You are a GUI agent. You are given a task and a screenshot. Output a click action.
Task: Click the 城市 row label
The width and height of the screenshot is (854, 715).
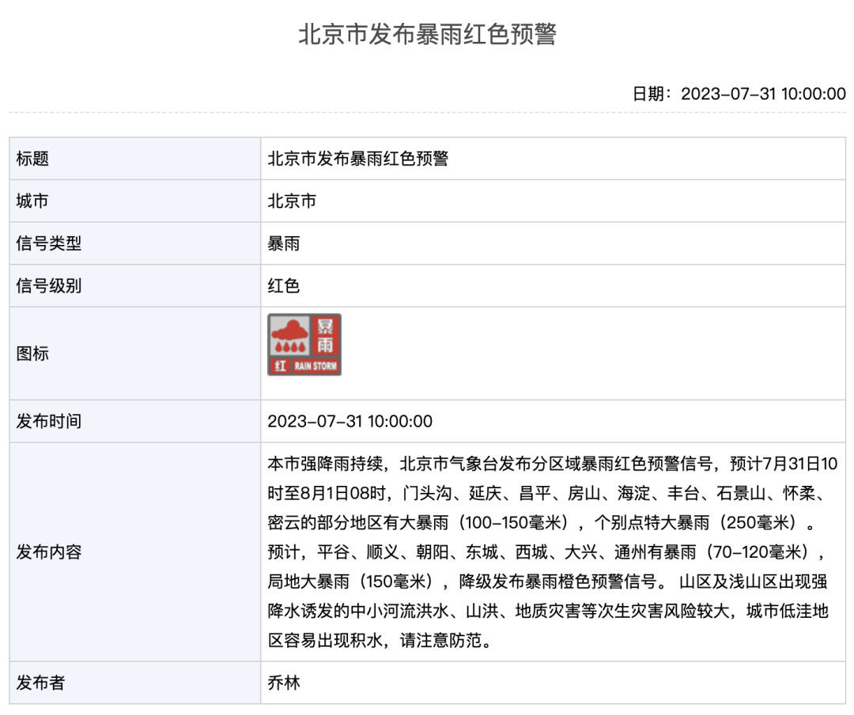(32, 201)
